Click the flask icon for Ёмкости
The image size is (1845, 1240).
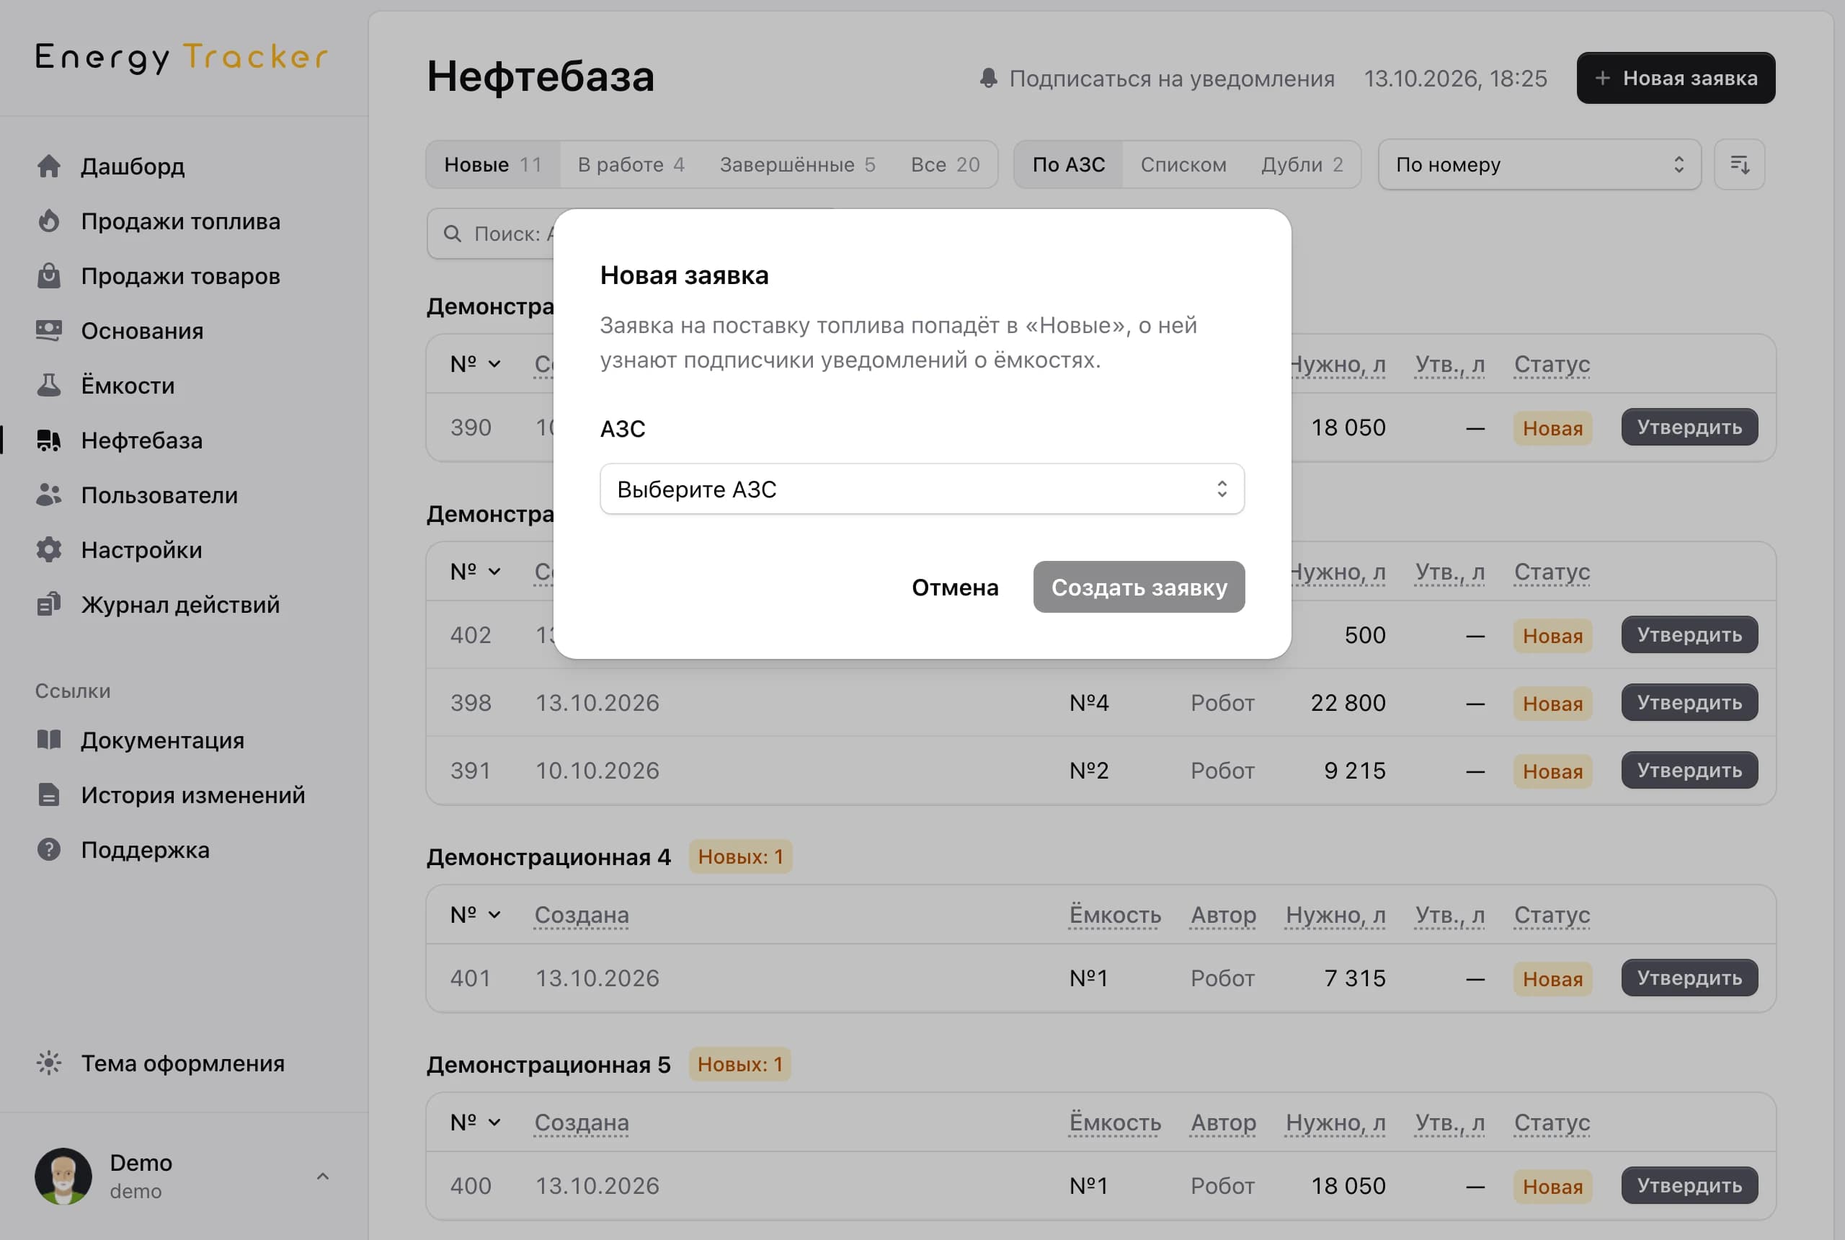[x=49, y=385]
